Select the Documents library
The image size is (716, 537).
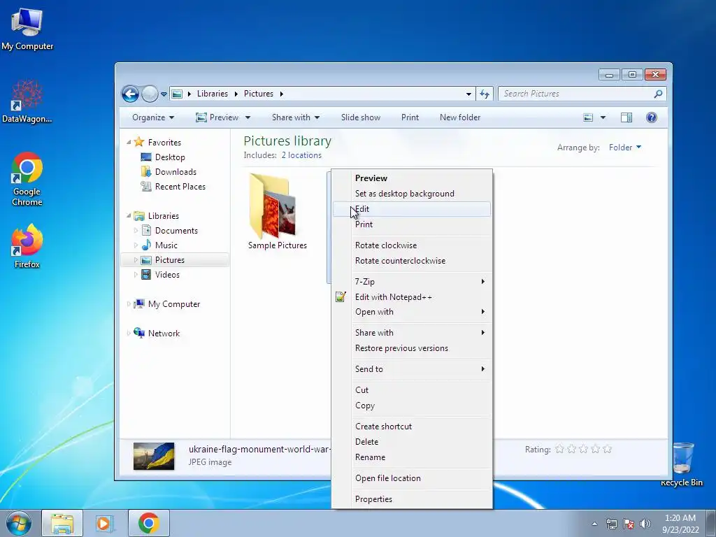[176, 231]
